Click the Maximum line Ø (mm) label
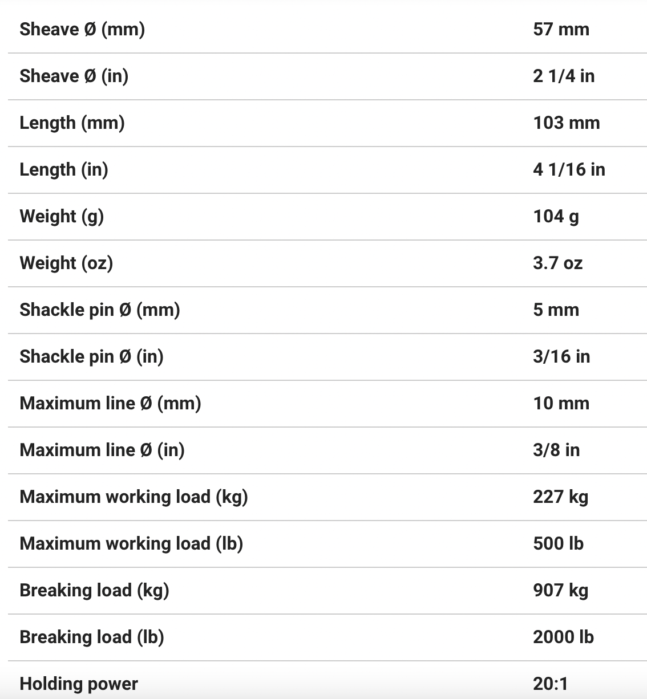Viewport: 647px width, 699px height. click(x=110, y=403)
